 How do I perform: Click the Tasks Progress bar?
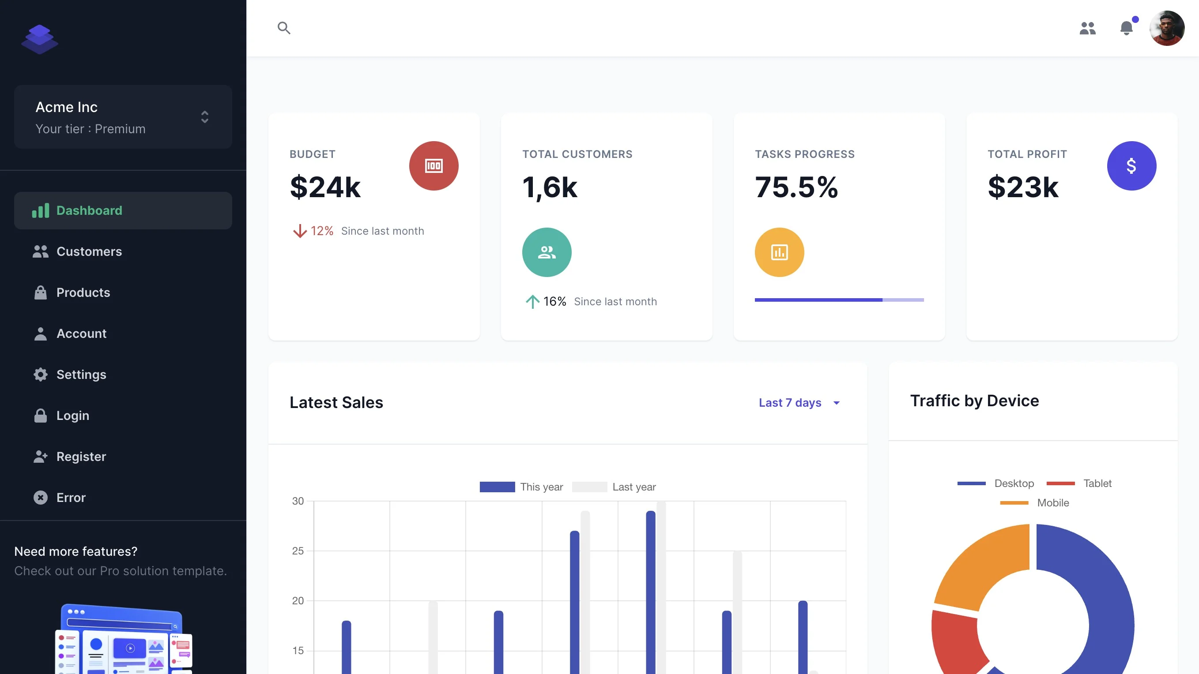click(839, 300)
